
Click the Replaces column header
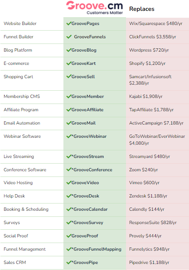pyautogui.click(x=142, y=9)
